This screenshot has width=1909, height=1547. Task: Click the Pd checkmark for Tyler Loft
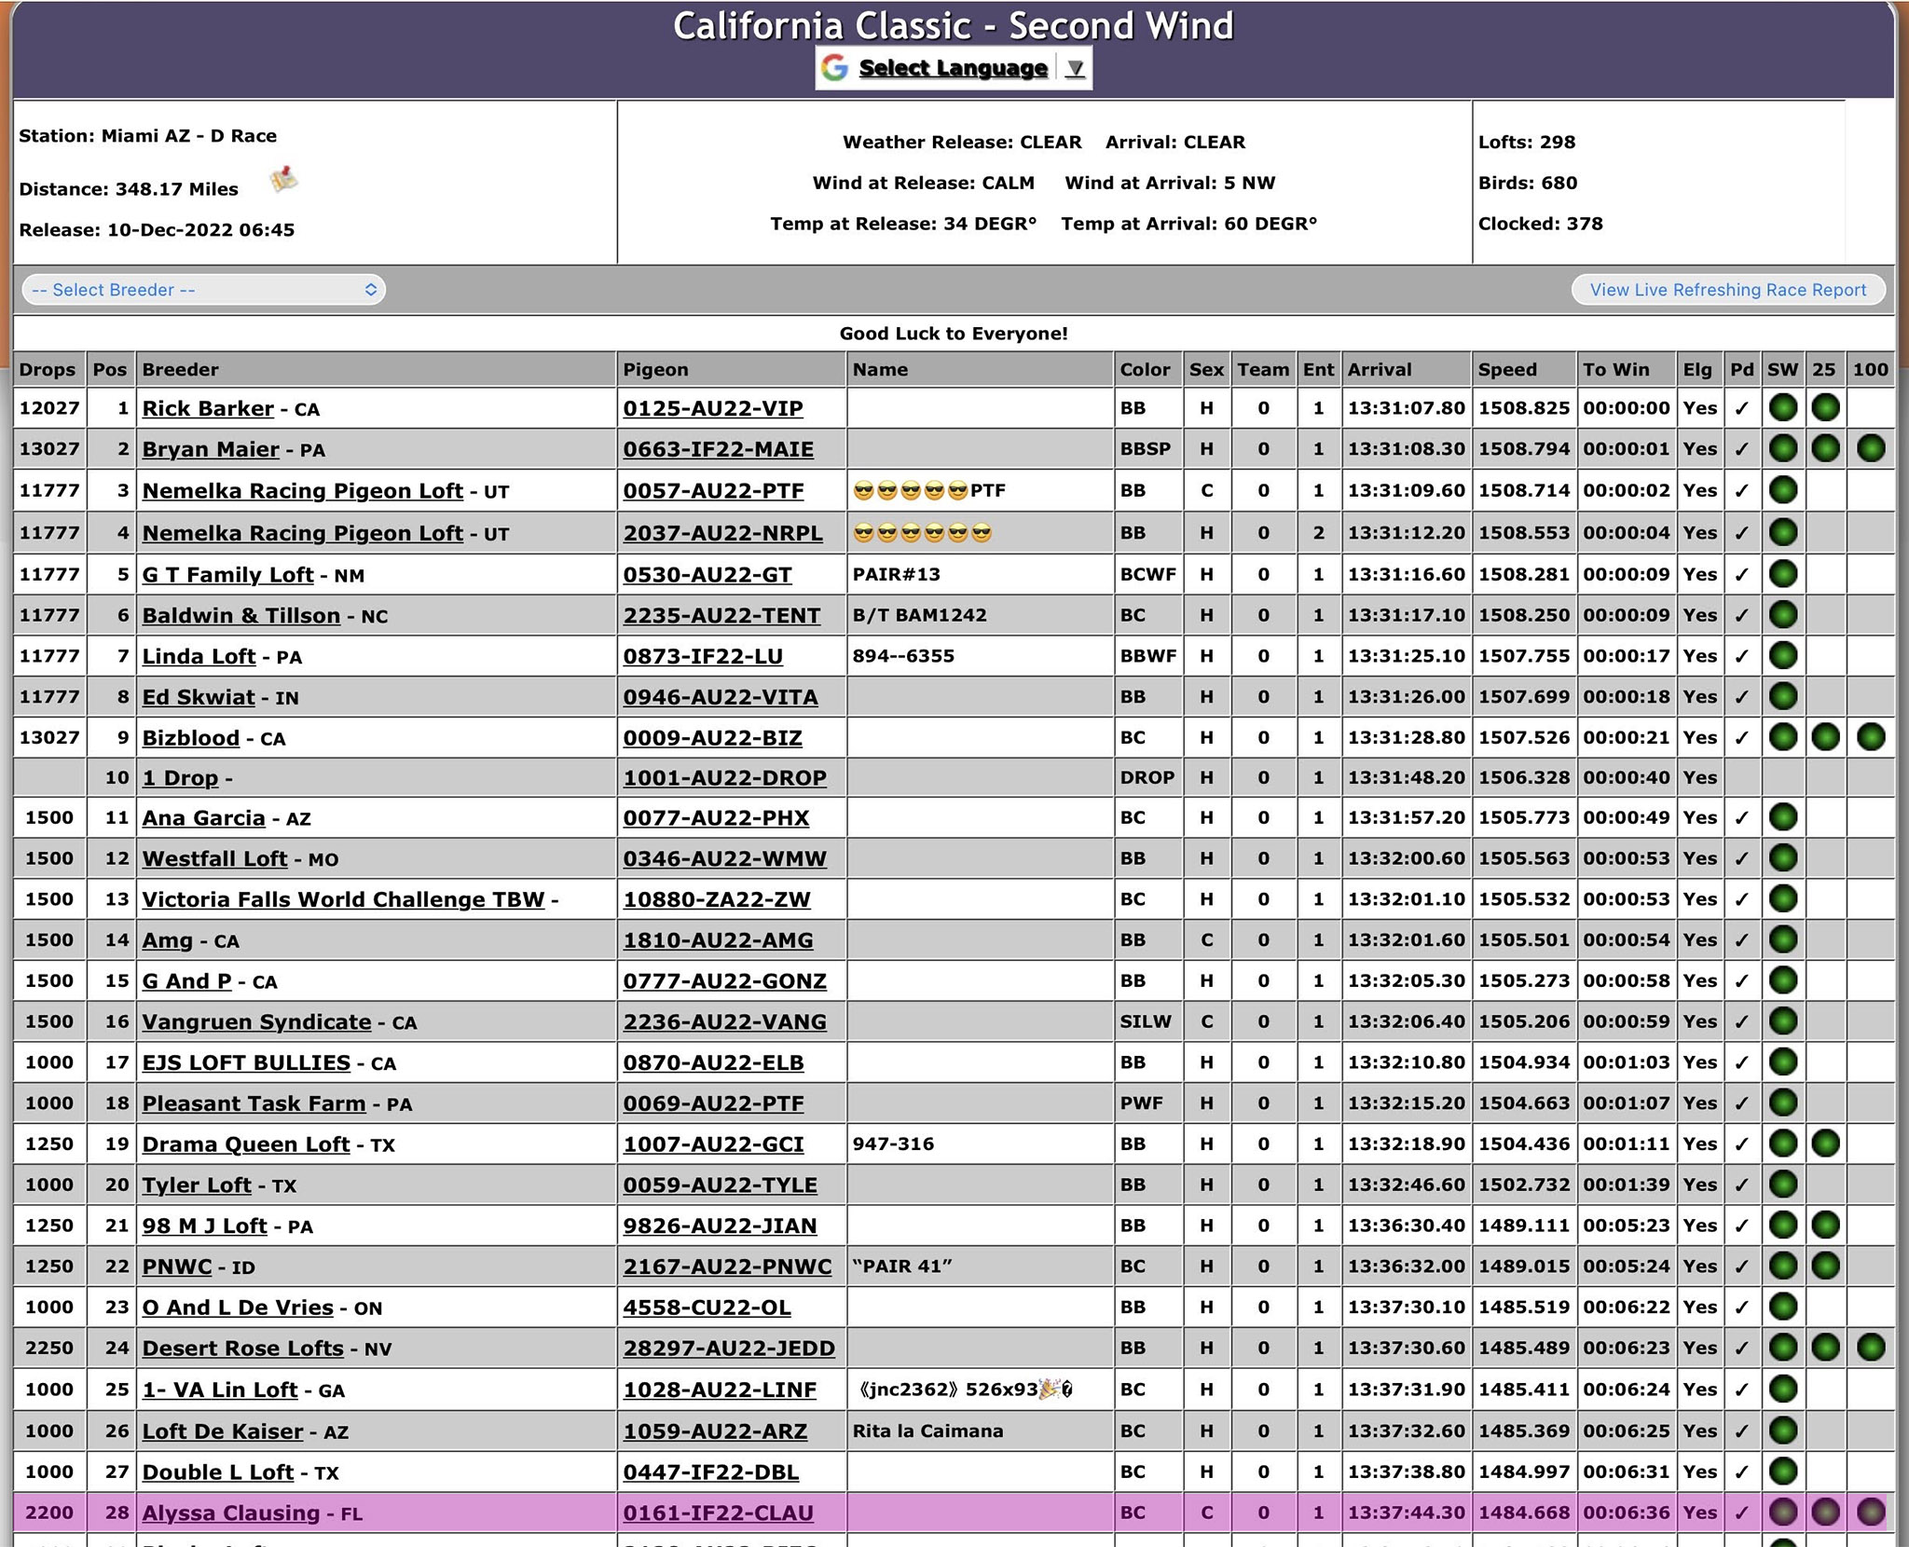pos(1741,1185)
